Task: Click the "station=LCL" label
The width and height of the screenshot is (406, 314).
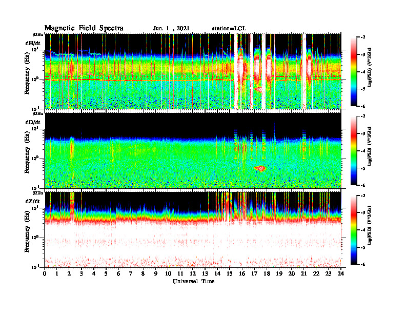Action: click(229, 29)
